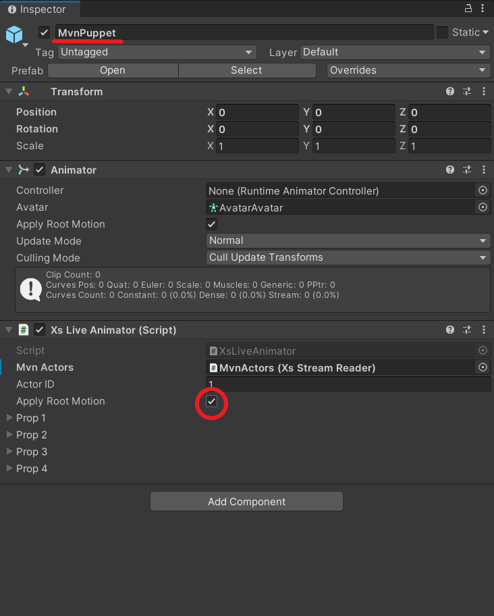This screenshot has height=616, width=494.
Task: Toggle Animator's Apply Root Motion checkbox
Action: (x=211, y=224)
